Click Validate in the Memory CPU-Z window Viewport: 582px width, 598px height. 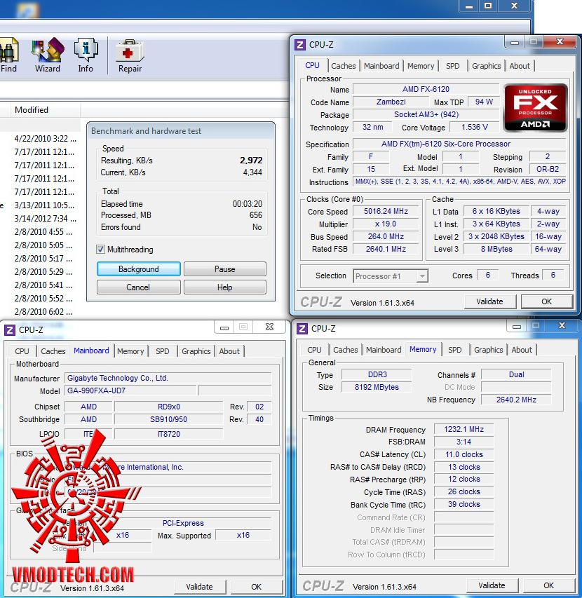492,585
